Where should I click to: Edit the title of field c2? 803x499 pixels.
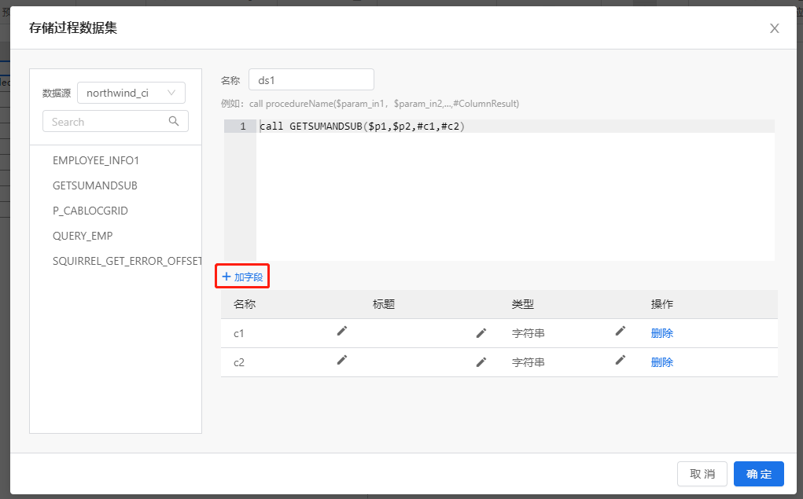tap(481, 362)
